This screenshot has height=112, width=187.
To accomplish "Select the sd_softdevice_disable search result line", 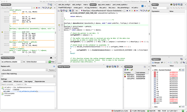I will [28, 91].
